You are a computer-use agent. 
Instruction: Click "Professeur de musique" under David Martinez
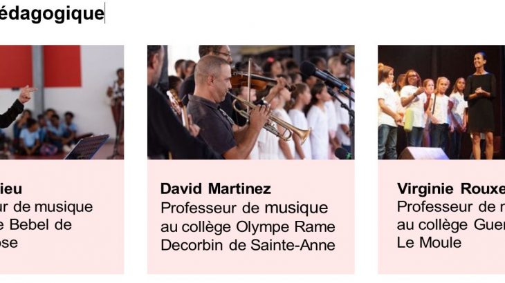click(244, 208)
